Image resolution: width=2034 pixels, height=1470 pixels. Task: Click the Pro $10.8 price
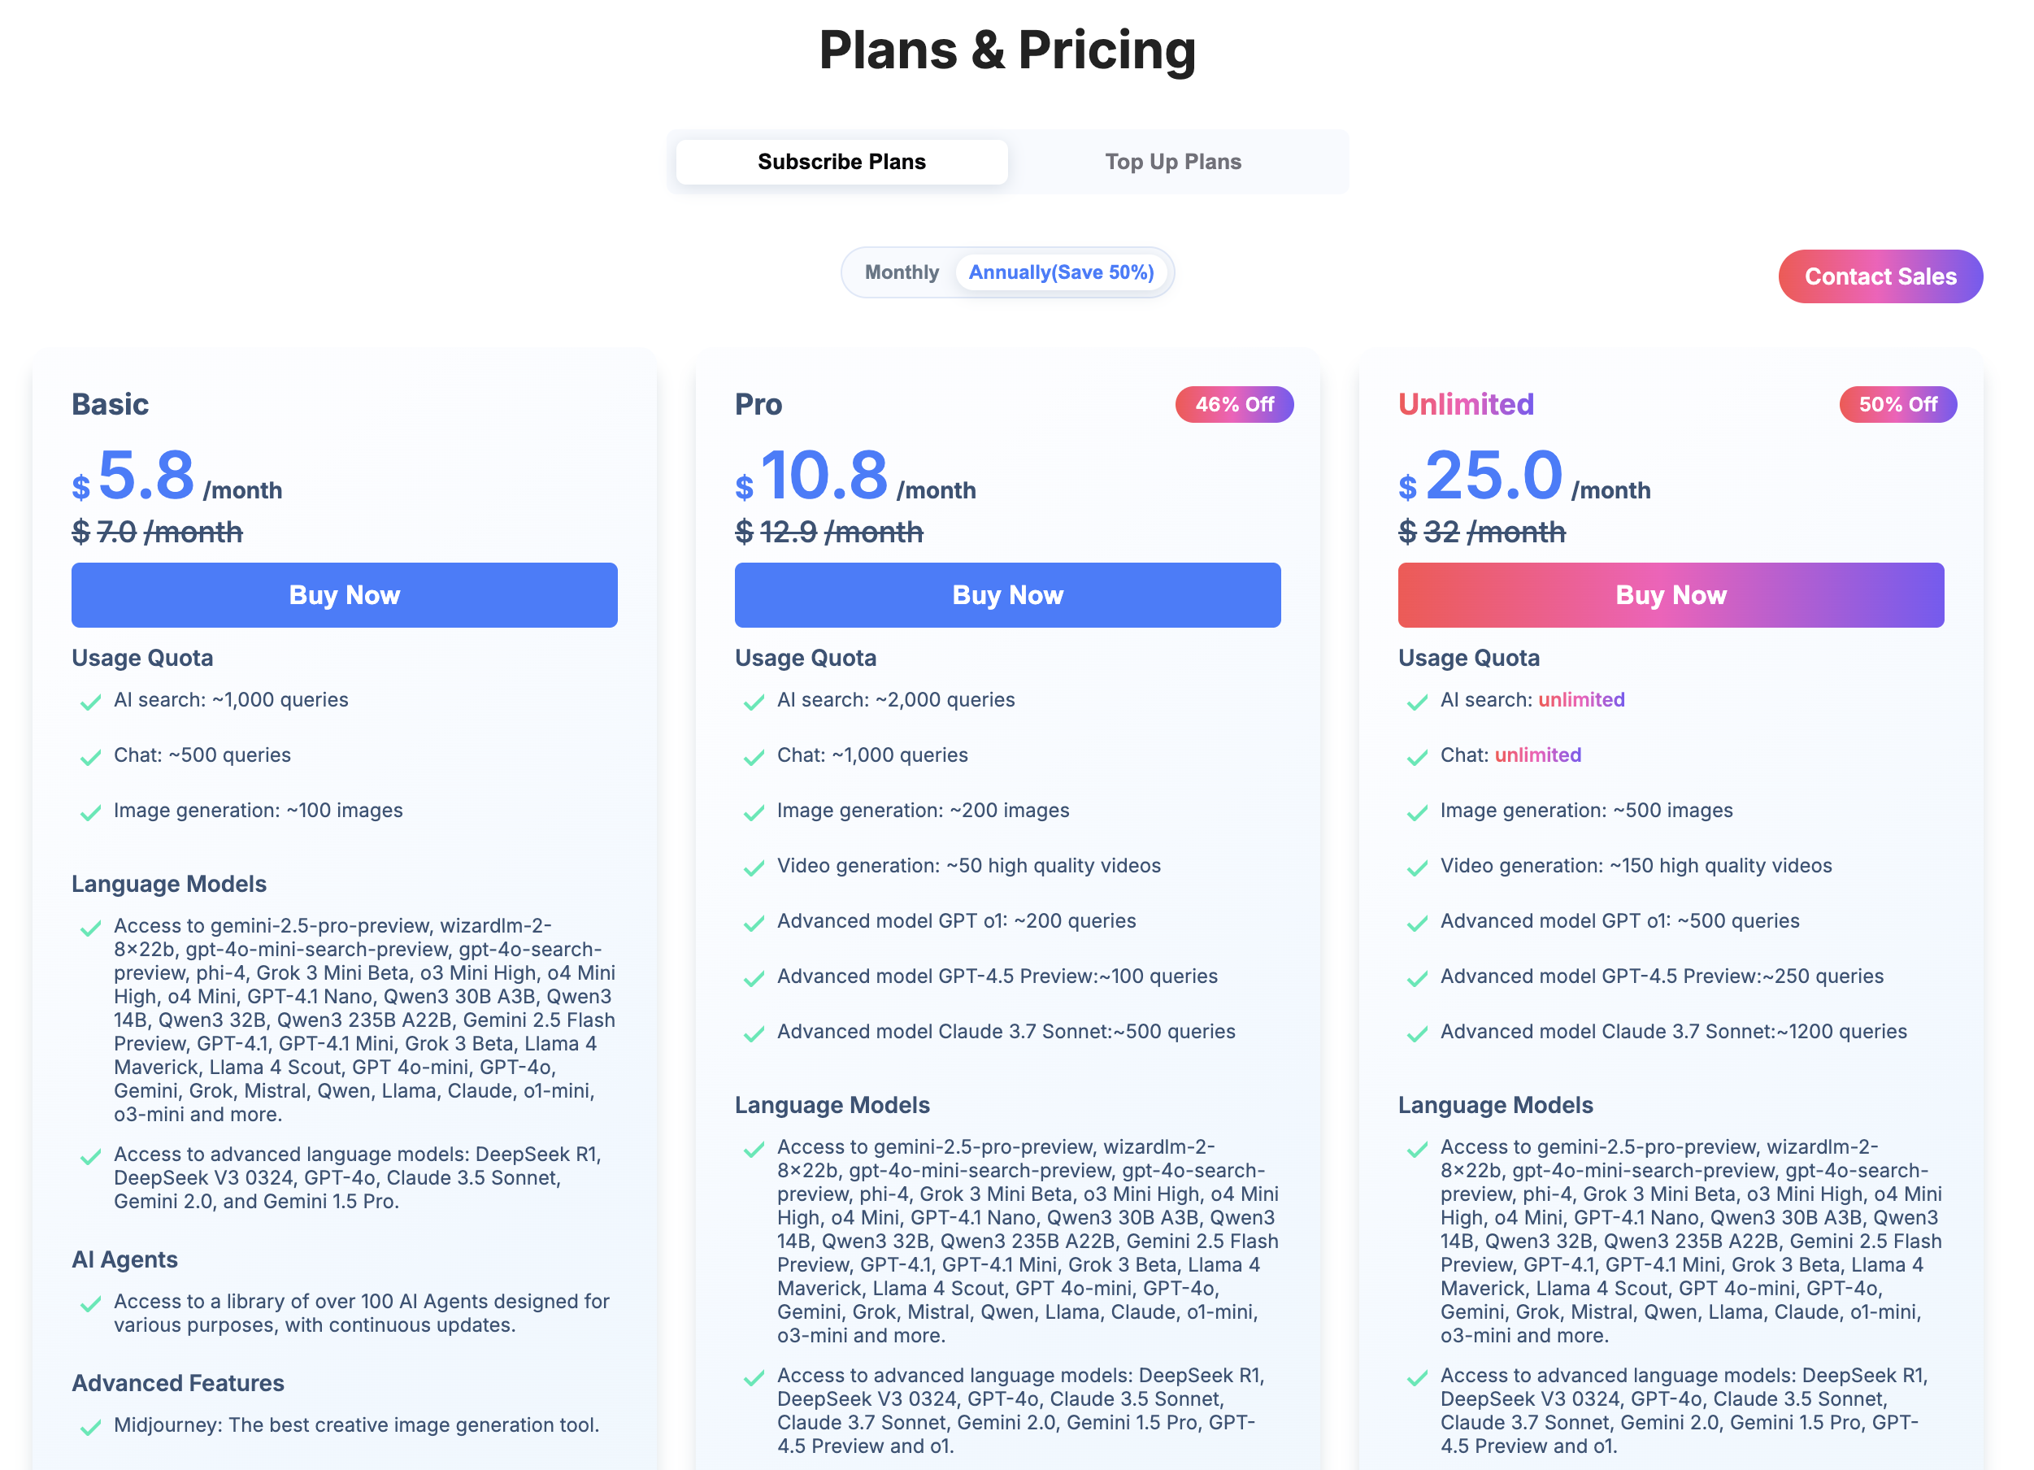point(824,476)
